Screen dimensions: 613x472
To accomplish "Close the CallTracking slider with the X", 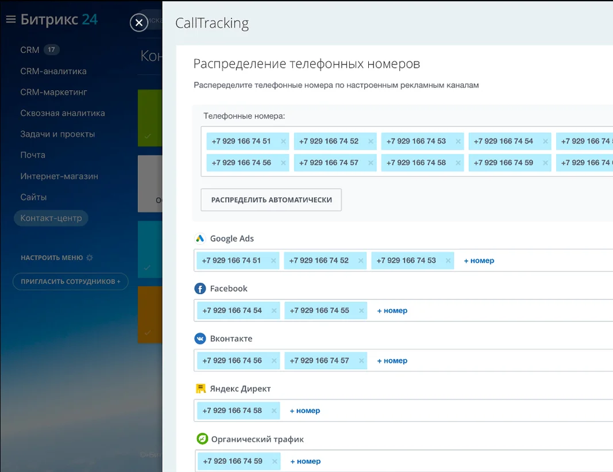I will click(x=138, y=23).
